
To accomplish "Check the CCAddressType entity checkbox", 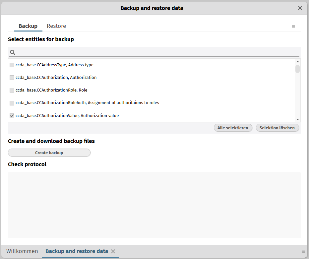I will (x=12, y=65).
